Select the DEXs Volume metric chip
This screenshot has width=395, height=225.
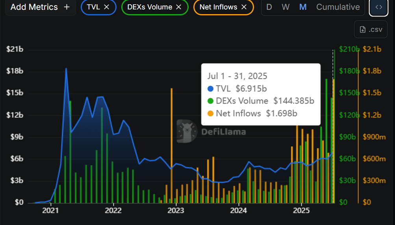pos(155,7)
